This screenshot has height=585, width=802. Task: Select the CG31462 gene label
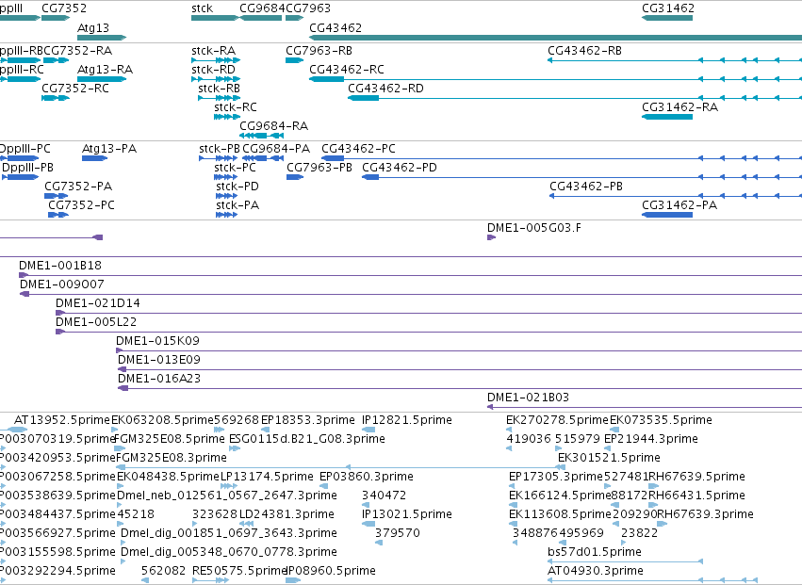pyautogui.click(x=668, y=8)
